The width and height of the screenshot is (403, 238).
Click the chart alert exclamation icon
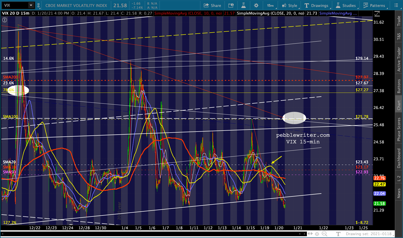click(4, 20)
